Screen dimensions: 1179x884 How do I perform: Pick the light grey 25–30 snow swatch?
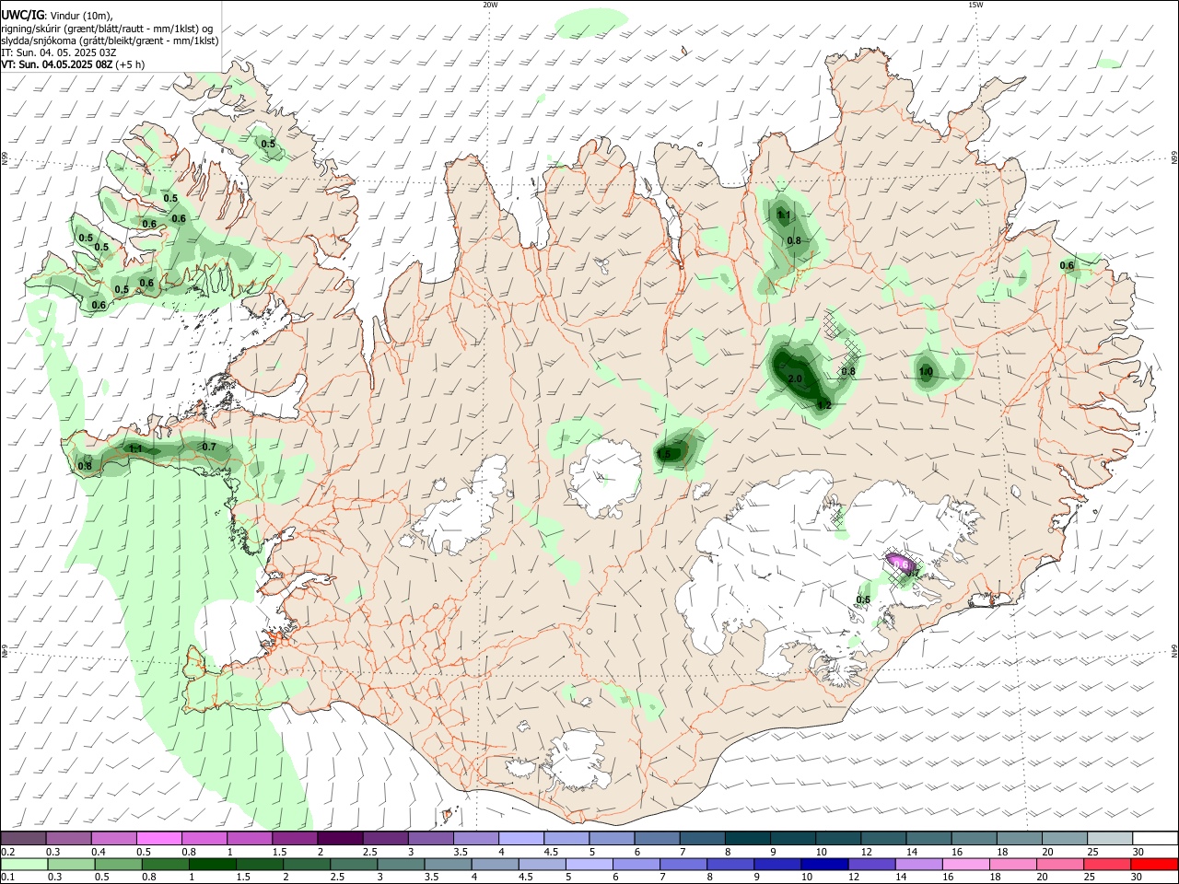[1111, 839]
